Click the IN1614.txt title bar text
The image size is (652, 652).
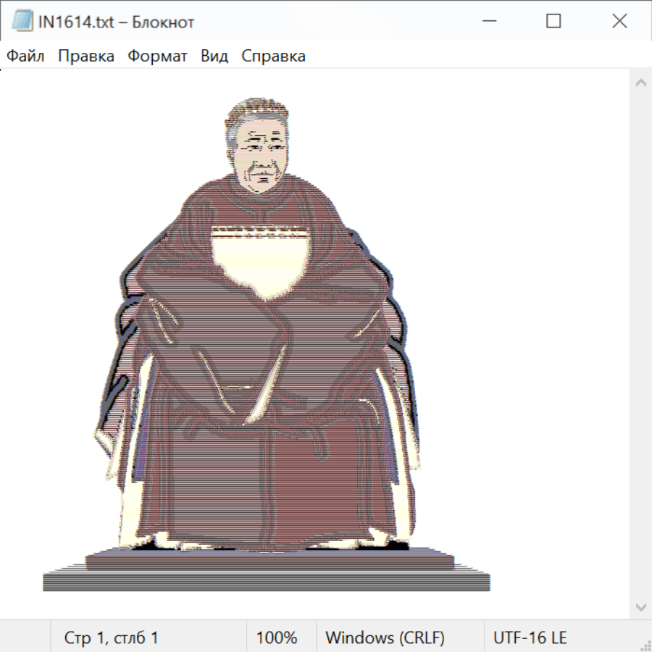pos(116,22)
